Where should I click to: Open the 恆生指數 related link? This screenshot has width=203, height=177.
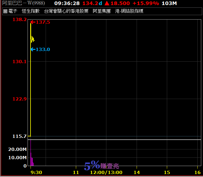(x=31, y=11)
